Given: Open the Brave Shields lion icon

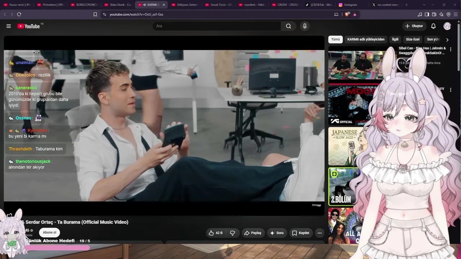Looking at the screenshot, I should [x=347, y=14].
